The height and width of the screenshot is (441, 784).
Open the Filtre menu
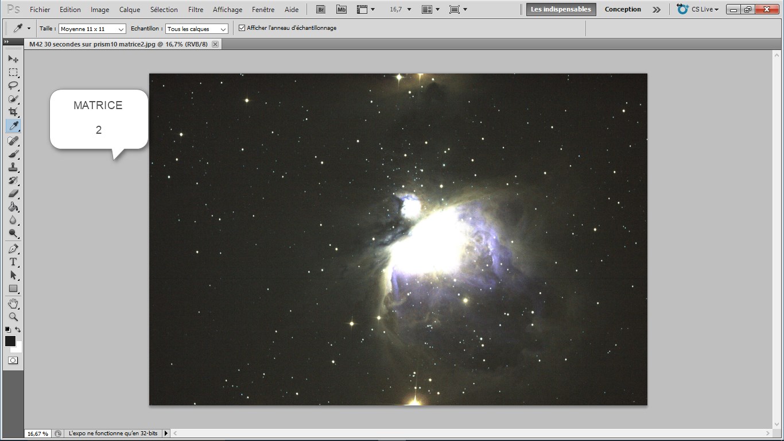[x=196, y=10]
